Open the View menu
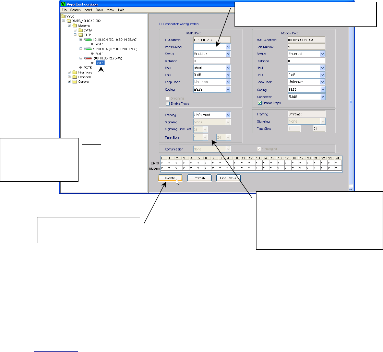The height and width of the screenshot is (352, 383). click(x=110, y=10)
